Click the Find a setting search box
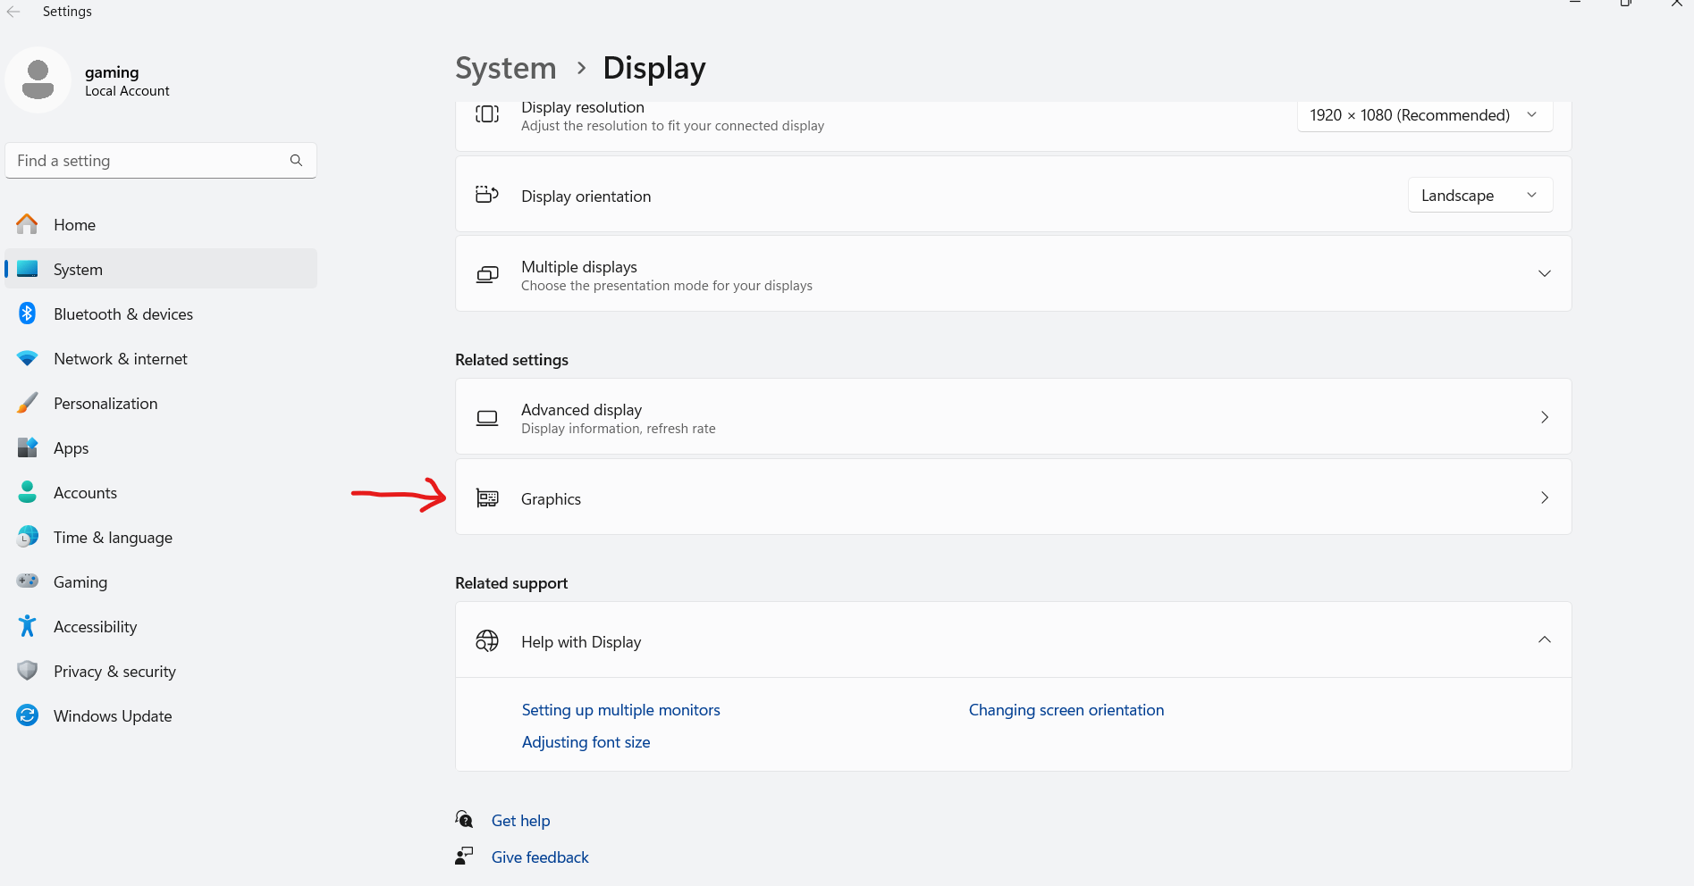 tap(147, 161)
